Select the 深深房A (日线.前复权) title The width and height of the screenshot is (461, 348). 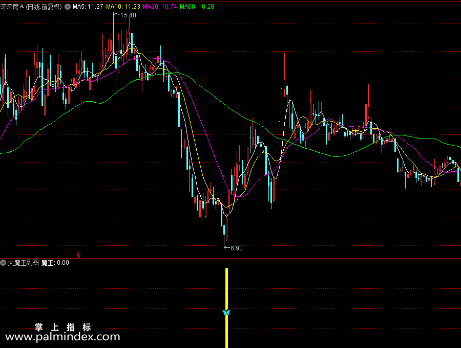coord(31,7)
